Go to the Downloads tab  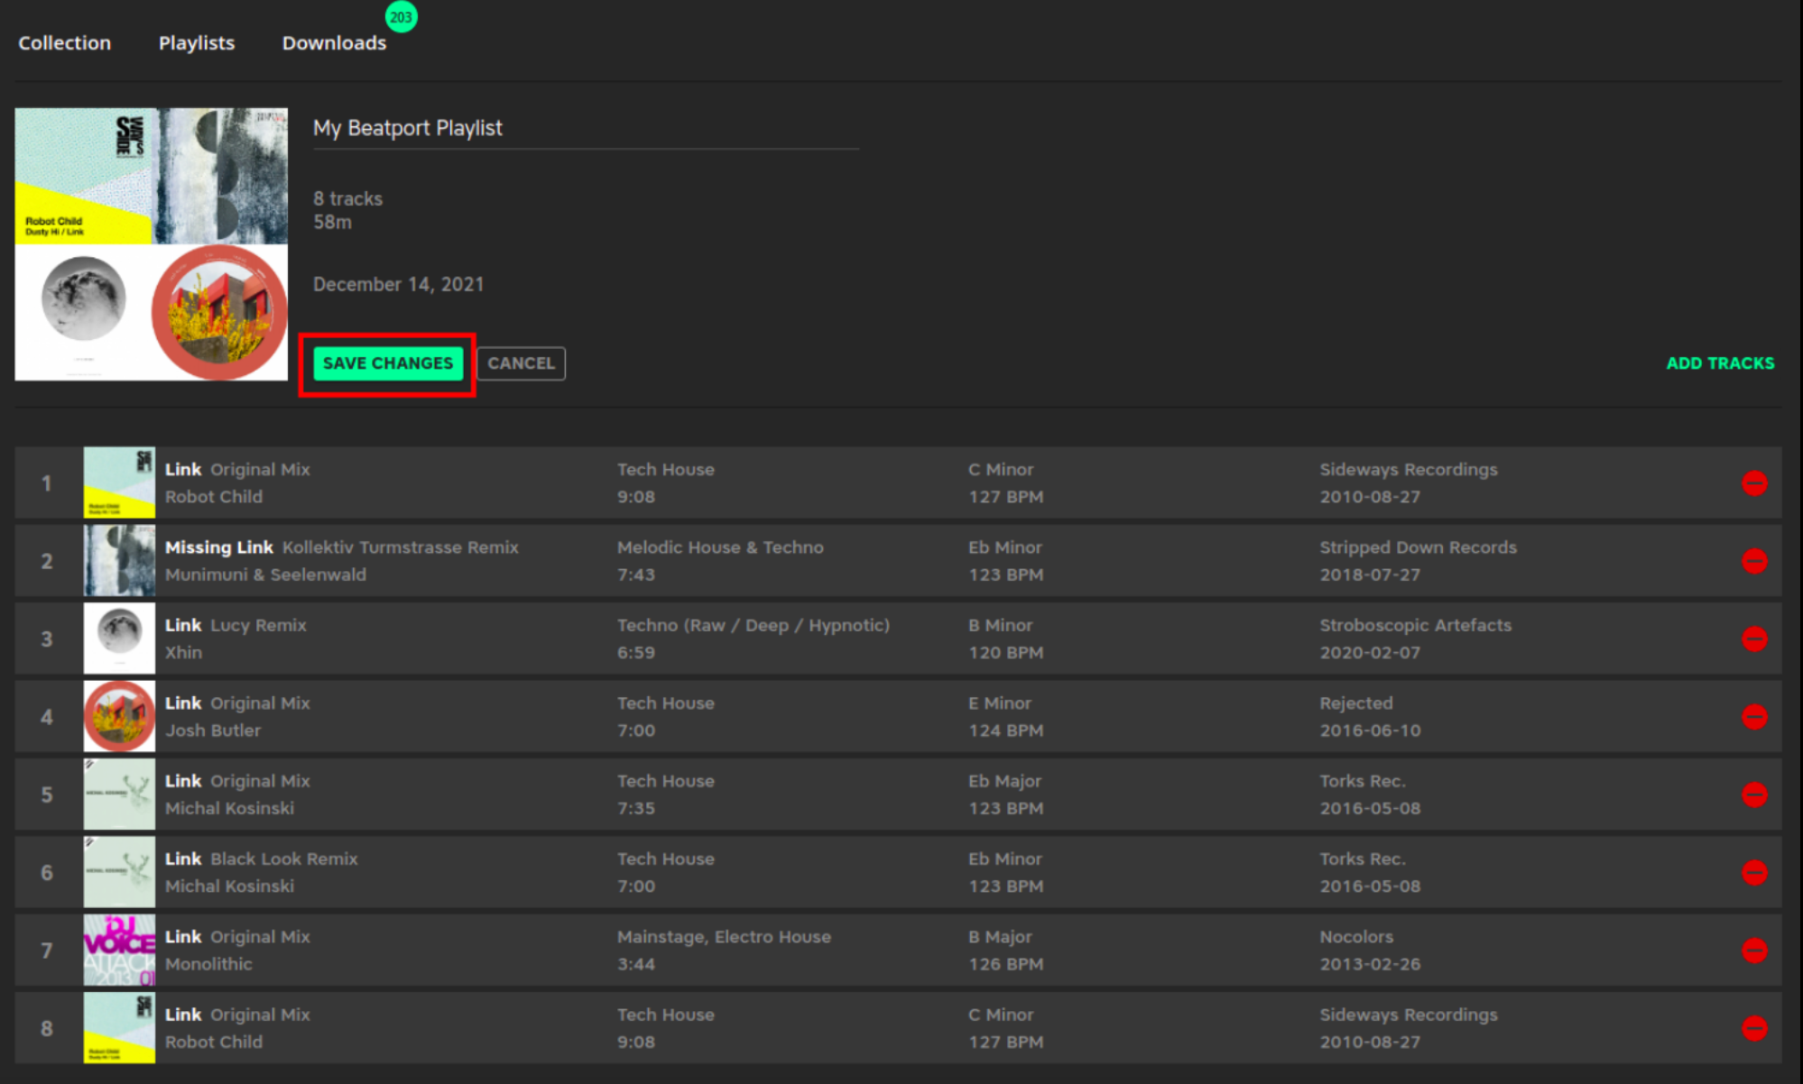(333, 42)
